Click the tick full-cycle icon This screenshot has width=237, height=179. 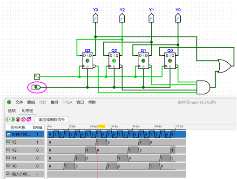click(29, 119)
